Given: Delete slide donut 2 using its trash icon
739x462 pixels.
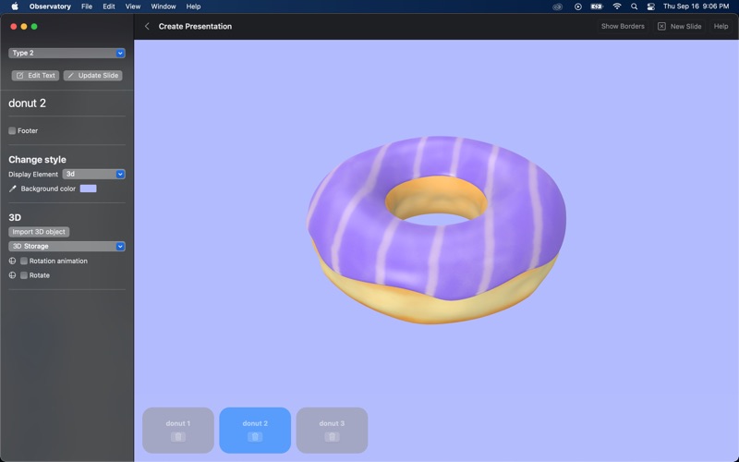Looking at the screenshot, I should [255, 437].
